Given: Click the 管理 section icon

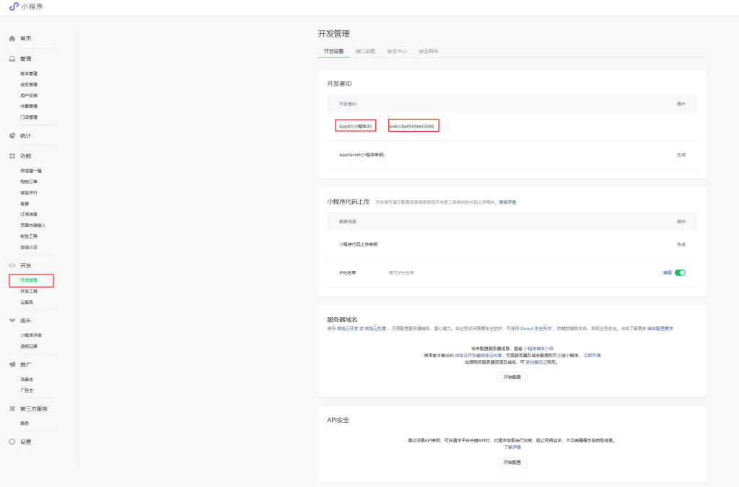Looking at the screenshot, I should tap(12, 59).
